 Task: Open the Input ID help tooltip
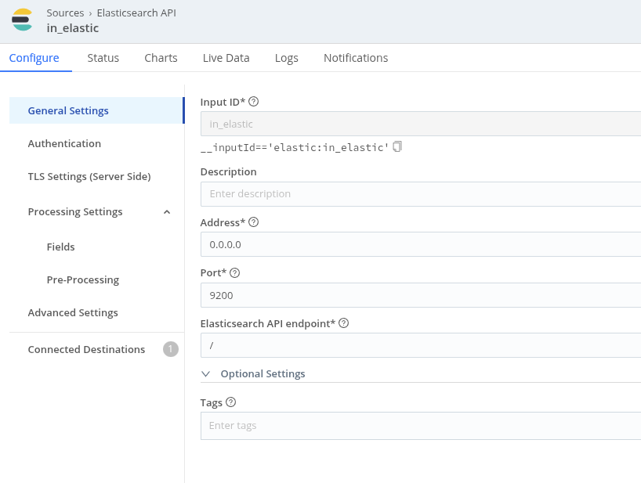[255, 102]
